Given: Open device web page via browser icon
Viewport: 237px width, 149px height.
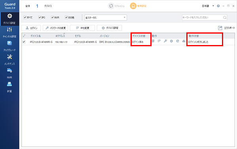Looking at the screenshot, I should point(178,41).
